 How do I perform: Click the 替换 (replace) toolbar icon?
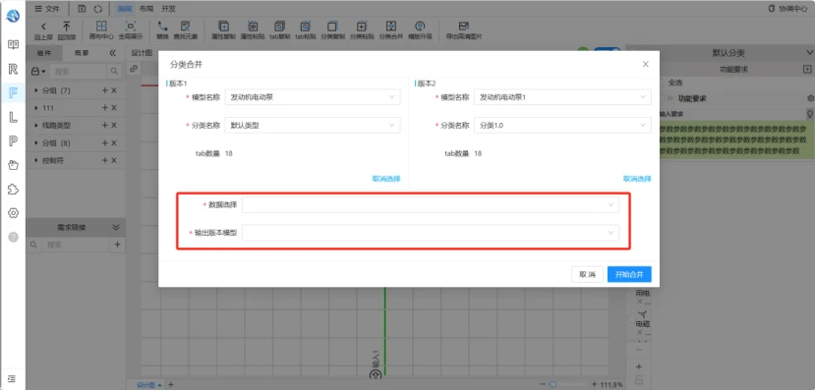(162, 27)
